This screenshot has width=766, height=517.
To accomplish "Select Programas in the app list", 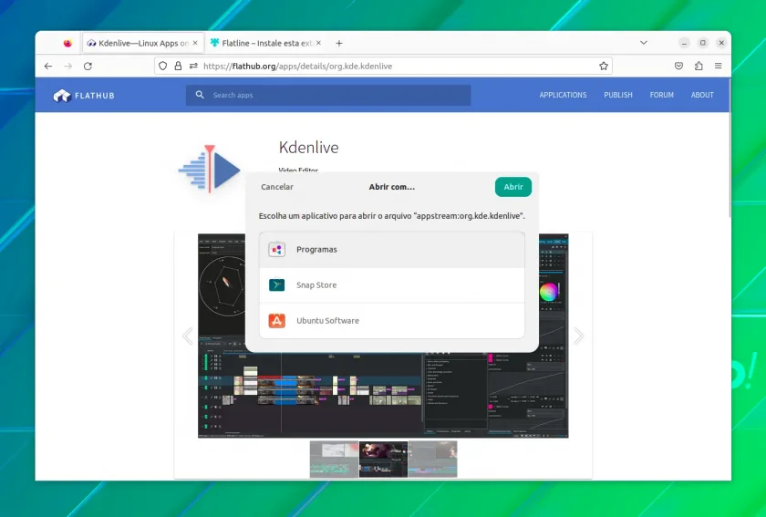I will 392,250.
